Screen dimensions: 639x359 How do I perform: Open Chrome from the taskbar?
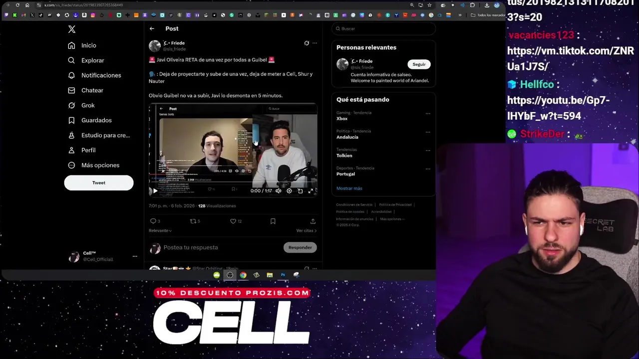(x=243, y=275)
